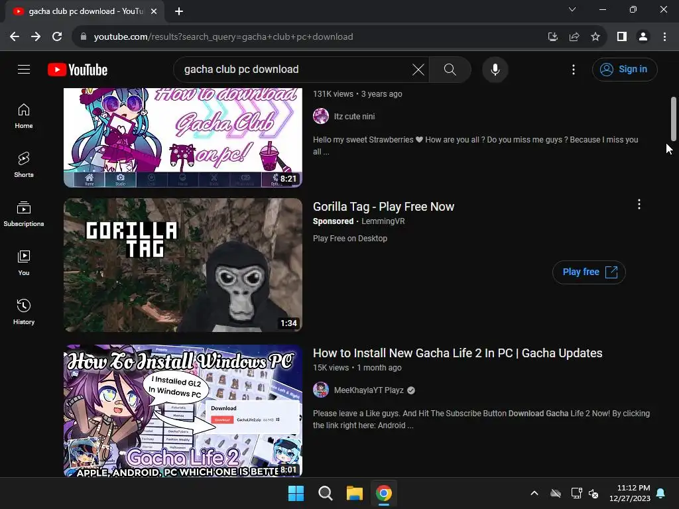Image resolution: width=679 pixels, height=509 pixels.
Task: Open the Gorilla Tag video thumbnail
Action: pos(183,265)
